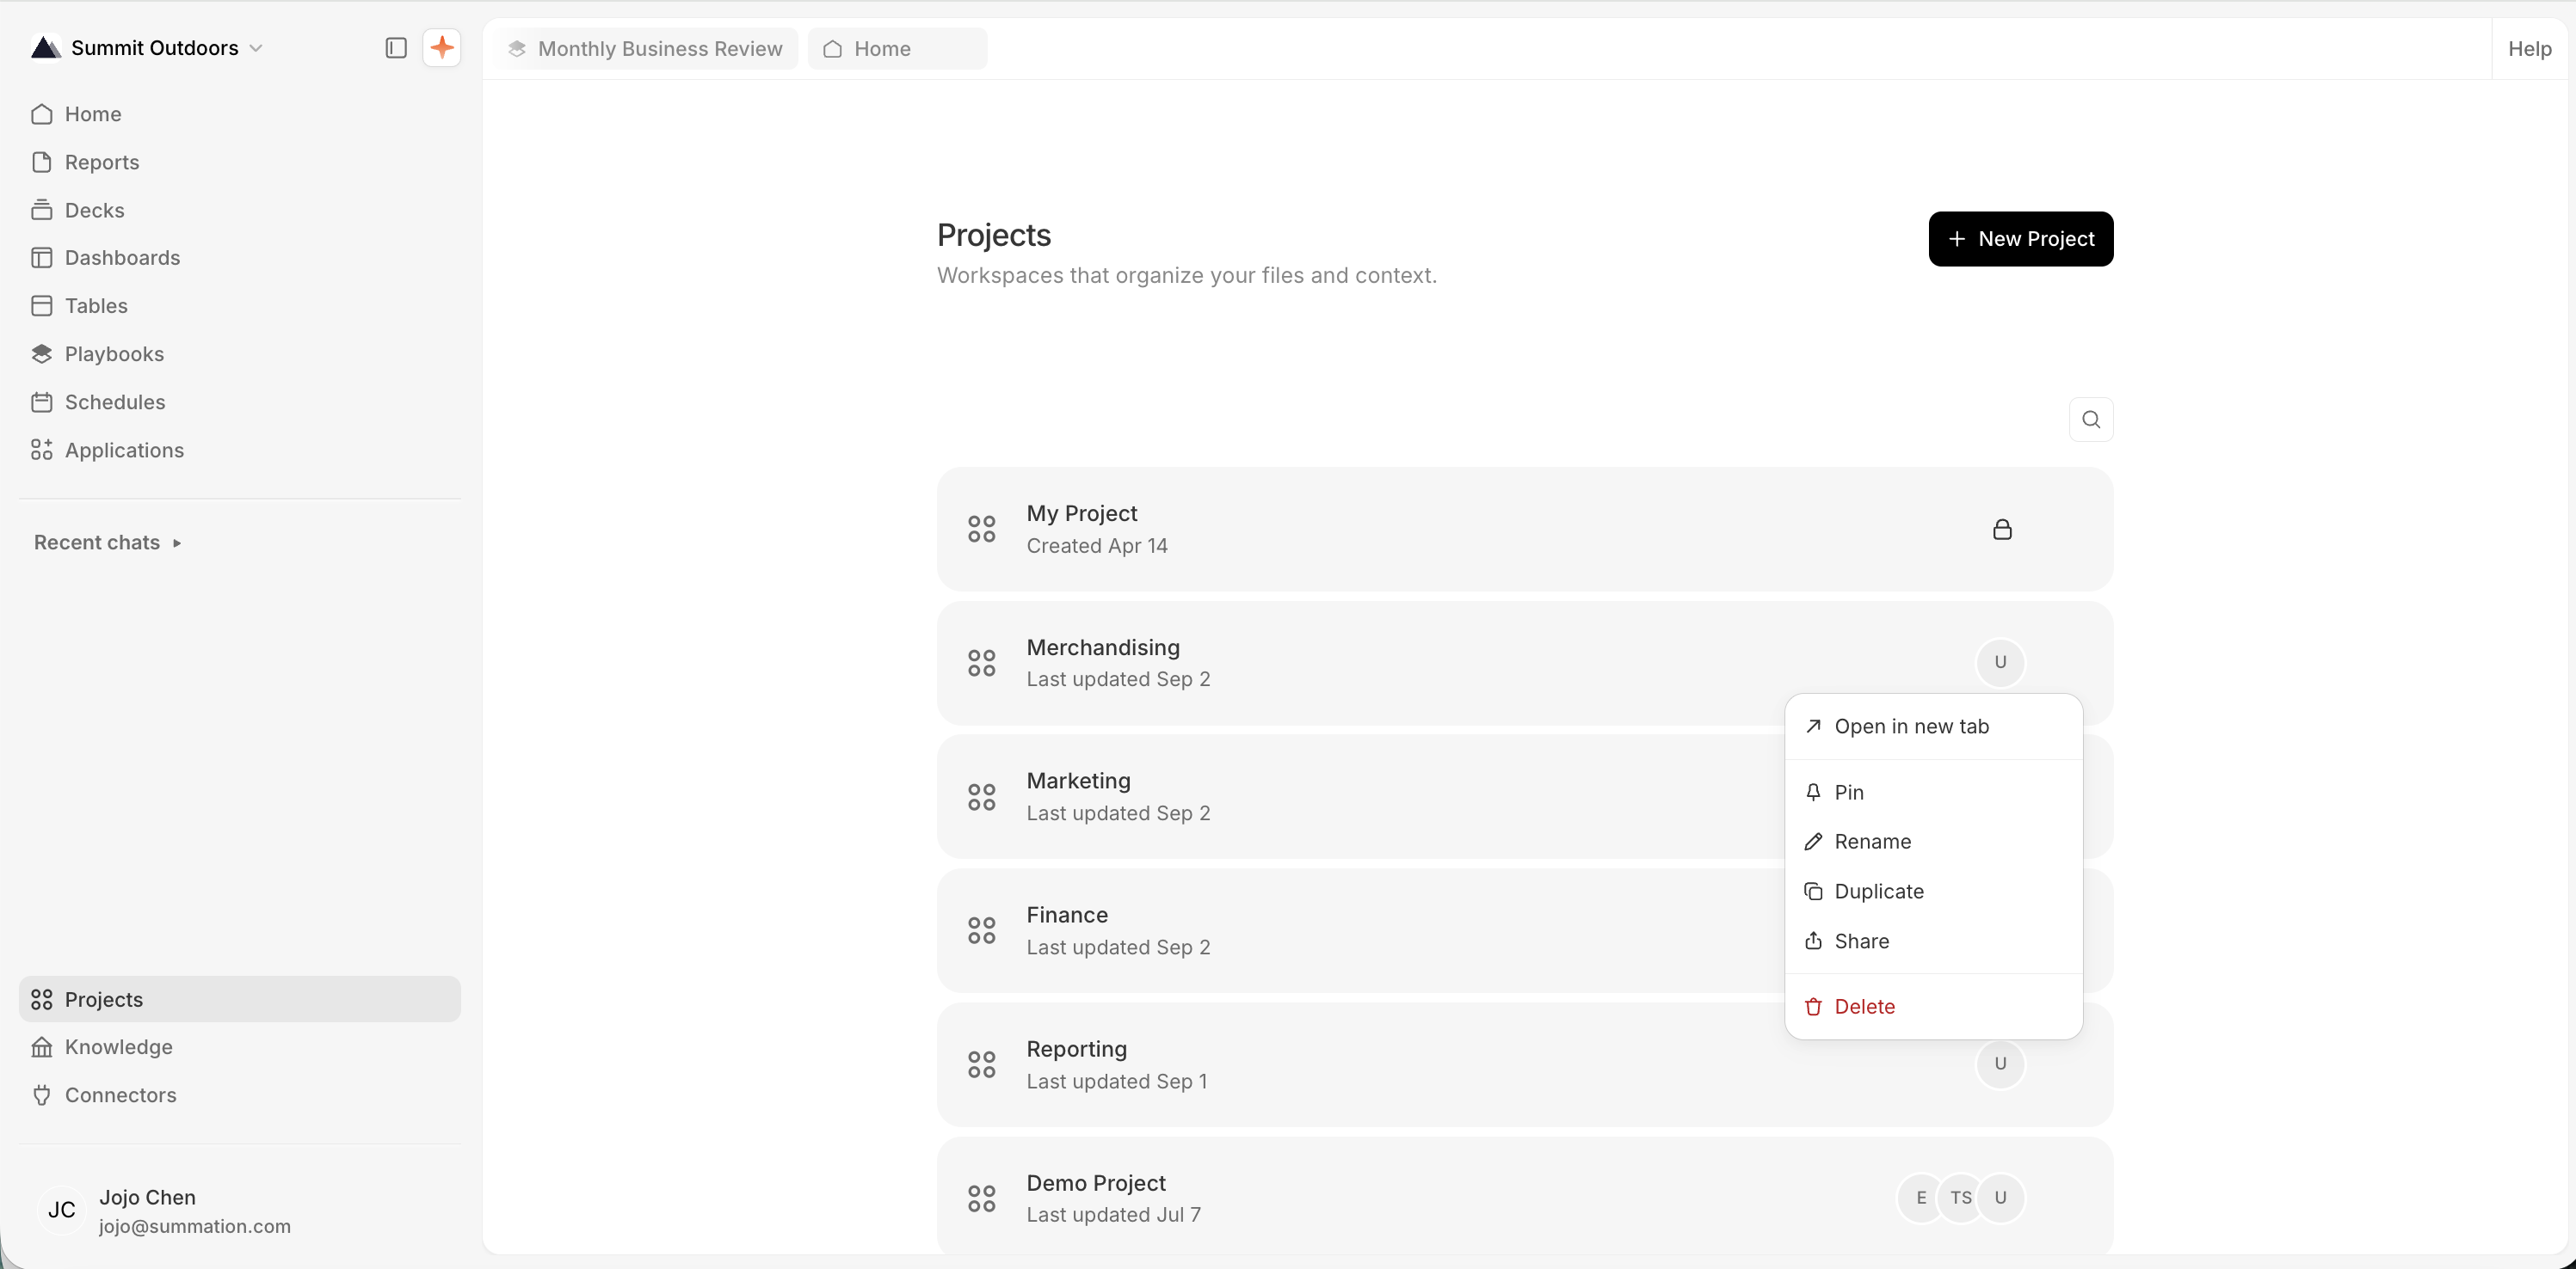Open the Jojo Chen account profile
This screenshot has width=2576, height=1269.
click(240, 1210)
